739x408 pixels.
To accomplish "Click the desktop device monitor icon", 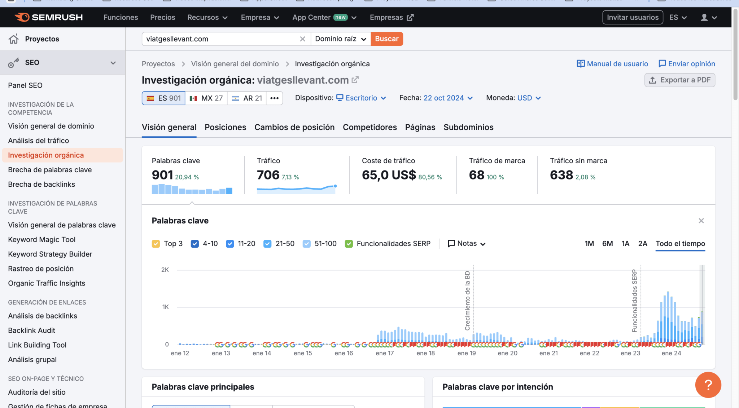I will pos(340,98).
